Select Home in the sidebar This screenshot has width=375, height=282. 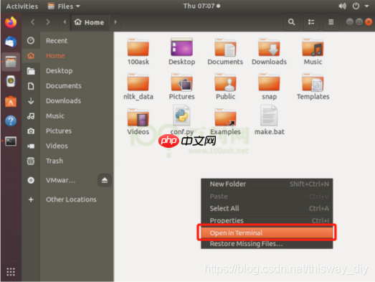(67, 56)
